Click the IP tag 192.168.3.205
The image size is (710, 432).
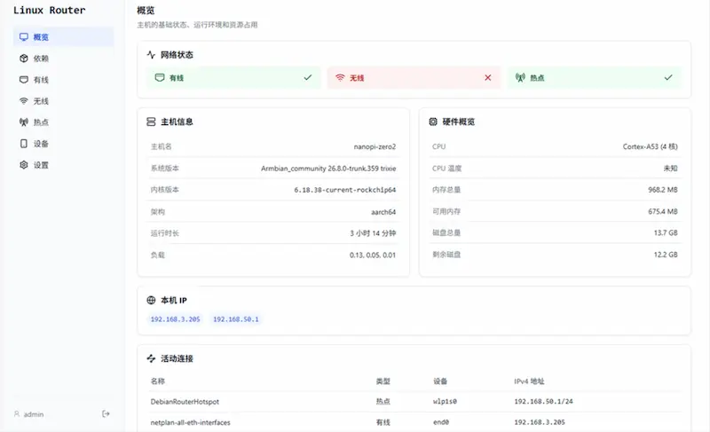[x=175, y=319]
